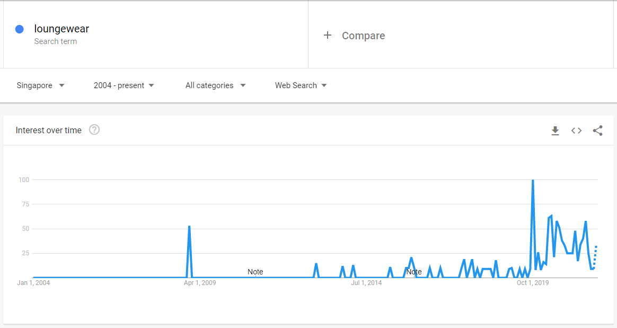Open the Note near Jul 2014

(x=414, y=272)
